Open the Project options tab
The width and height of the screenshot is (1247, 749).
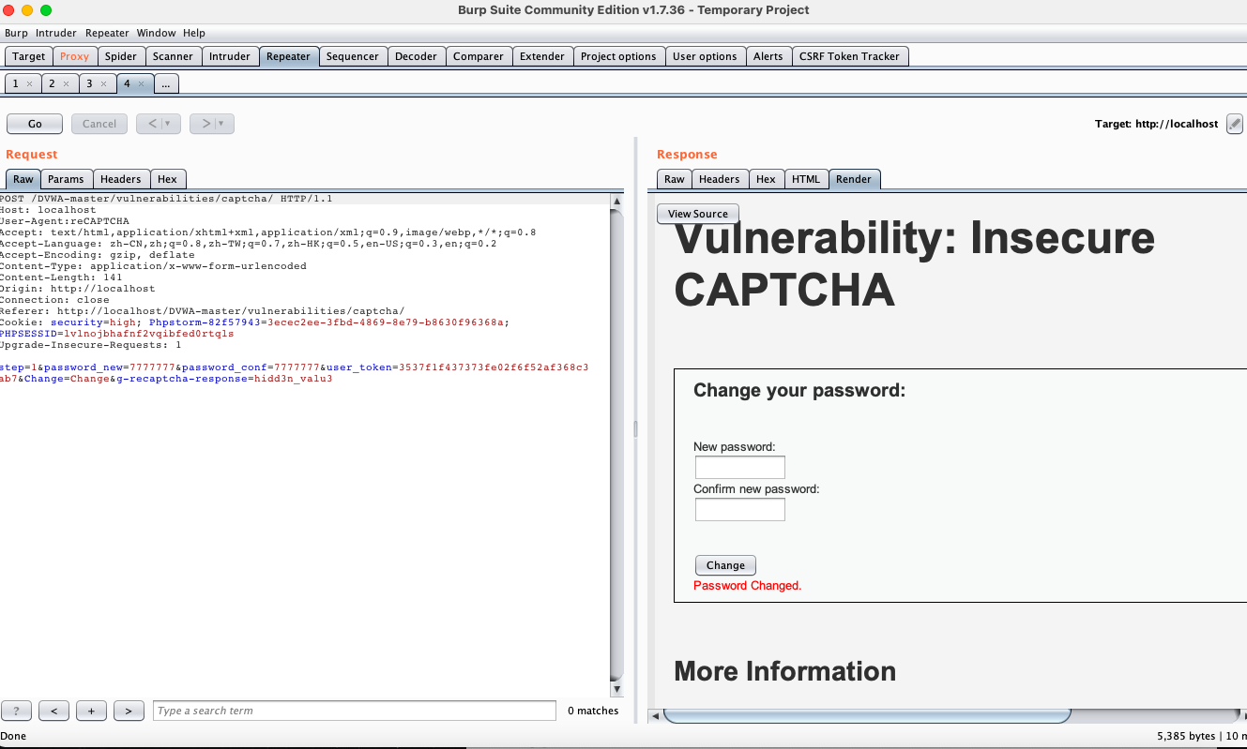pyautogui.click(x=618, y=56)
